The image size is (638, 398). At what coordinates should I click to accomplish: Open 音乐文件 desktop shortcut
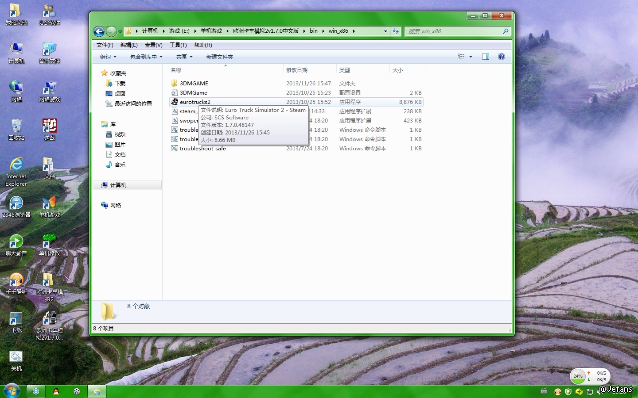(50, 53)
